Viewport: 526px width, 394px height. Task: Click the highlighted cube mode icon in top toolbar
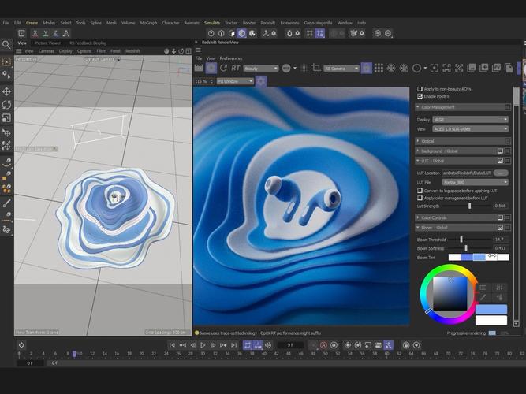(241, 33)
